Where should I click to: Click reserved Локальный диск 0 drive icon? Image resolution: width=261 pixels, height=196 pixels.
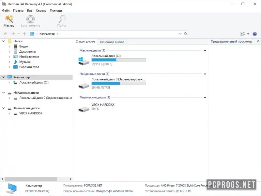point(84,86)
